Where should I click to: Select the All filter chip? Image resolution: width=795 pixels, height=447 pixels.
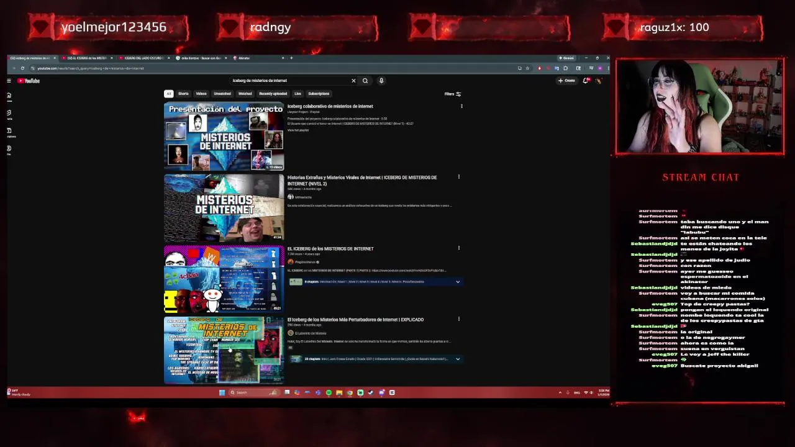(x=168, y=94)
